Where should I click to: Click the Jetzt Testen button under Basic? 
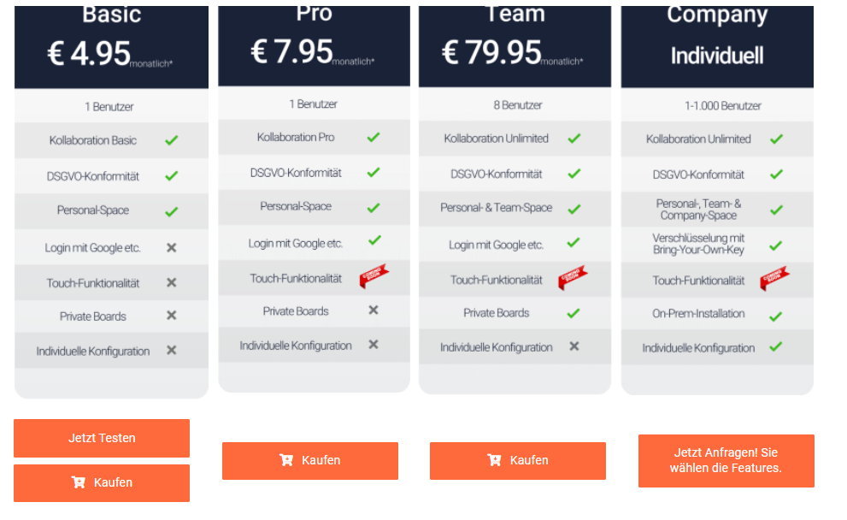102,438
